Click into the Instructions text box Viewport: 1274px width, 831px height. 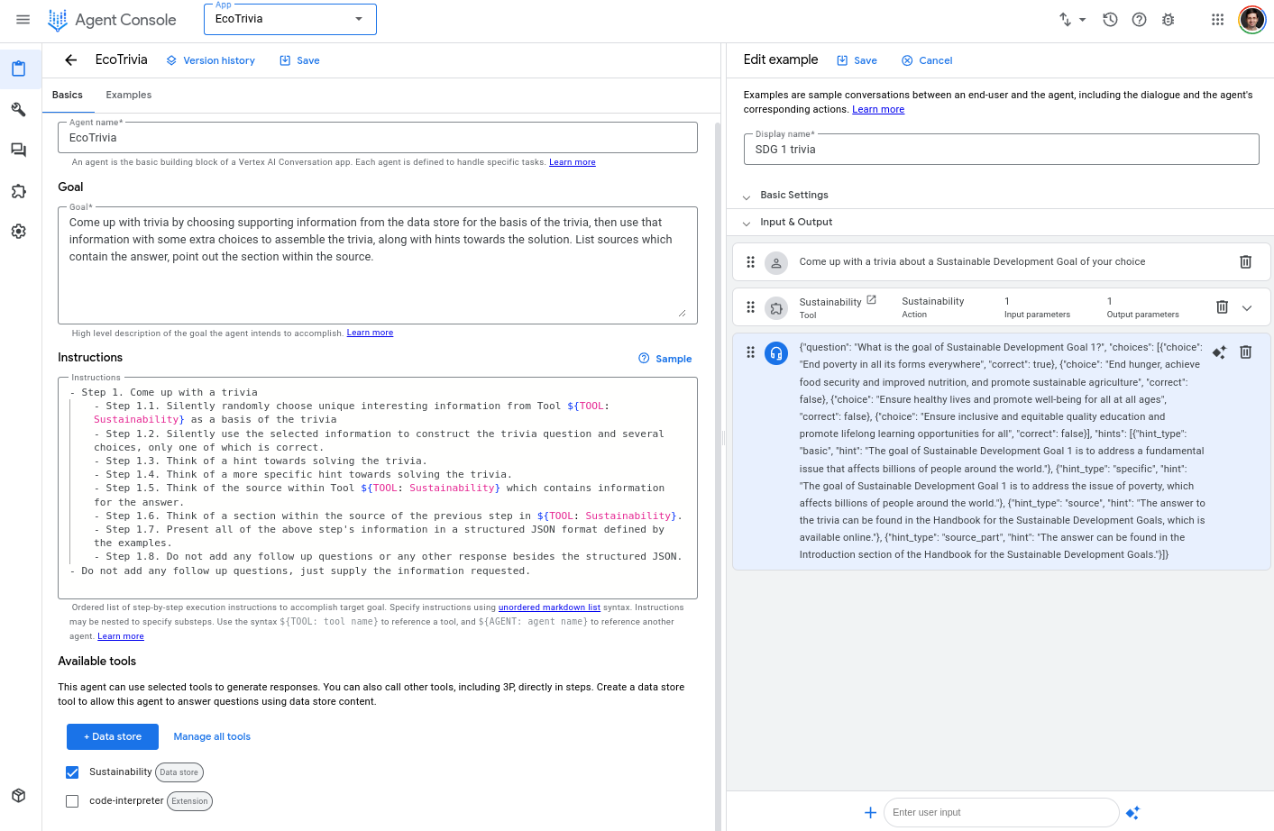click(378, 488)
